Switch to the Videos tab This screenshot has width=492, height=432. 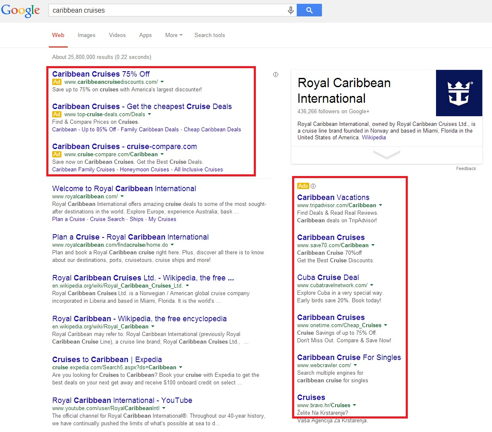coord(117,35)
